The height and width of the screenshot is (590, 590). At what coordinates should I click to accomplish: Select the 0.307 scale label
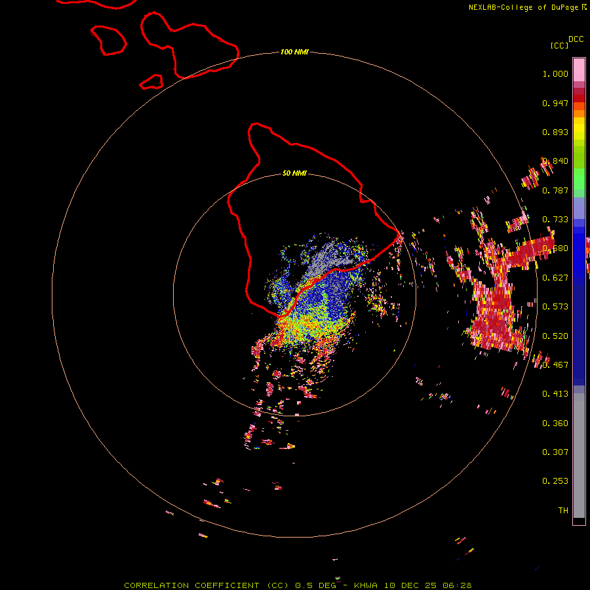click(555, 452)
